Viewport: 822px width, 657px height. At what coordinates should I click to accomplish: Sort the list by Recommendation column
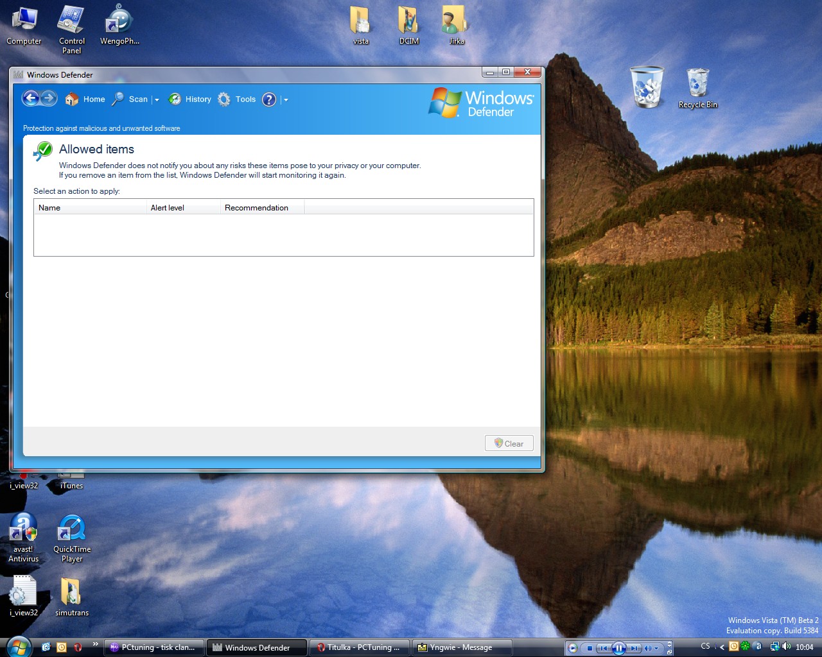262,207
